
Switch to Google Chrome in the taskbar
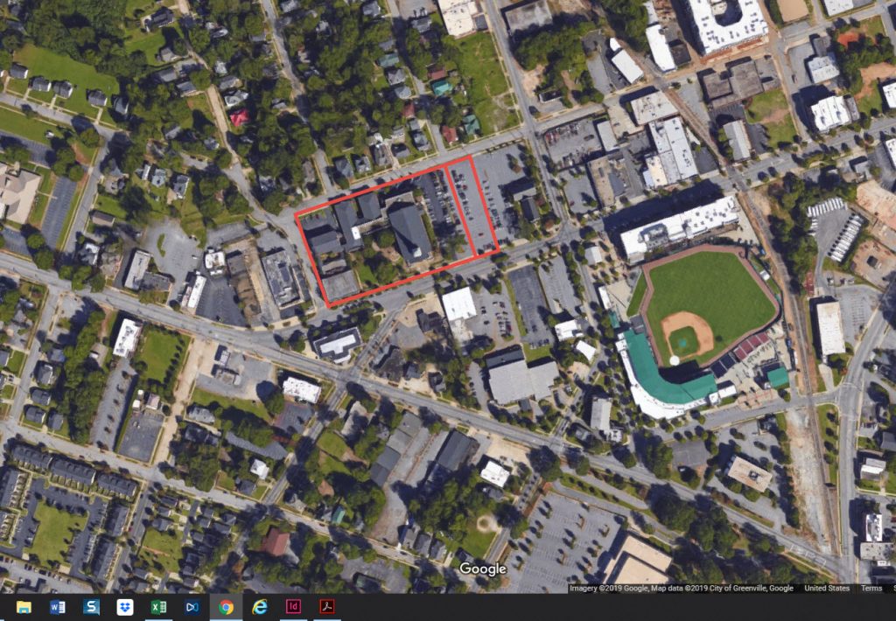coord(226,607)
